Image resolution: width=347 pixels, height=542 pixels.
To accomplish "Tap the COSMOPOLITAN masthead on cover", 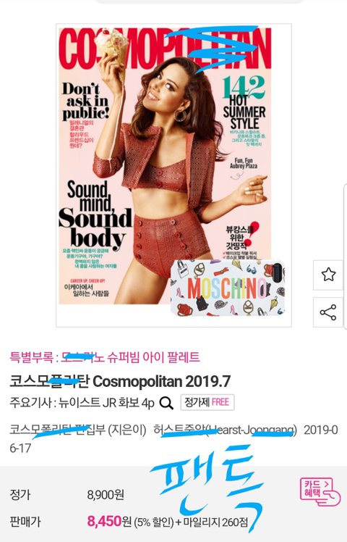I will tap(165, 49).
